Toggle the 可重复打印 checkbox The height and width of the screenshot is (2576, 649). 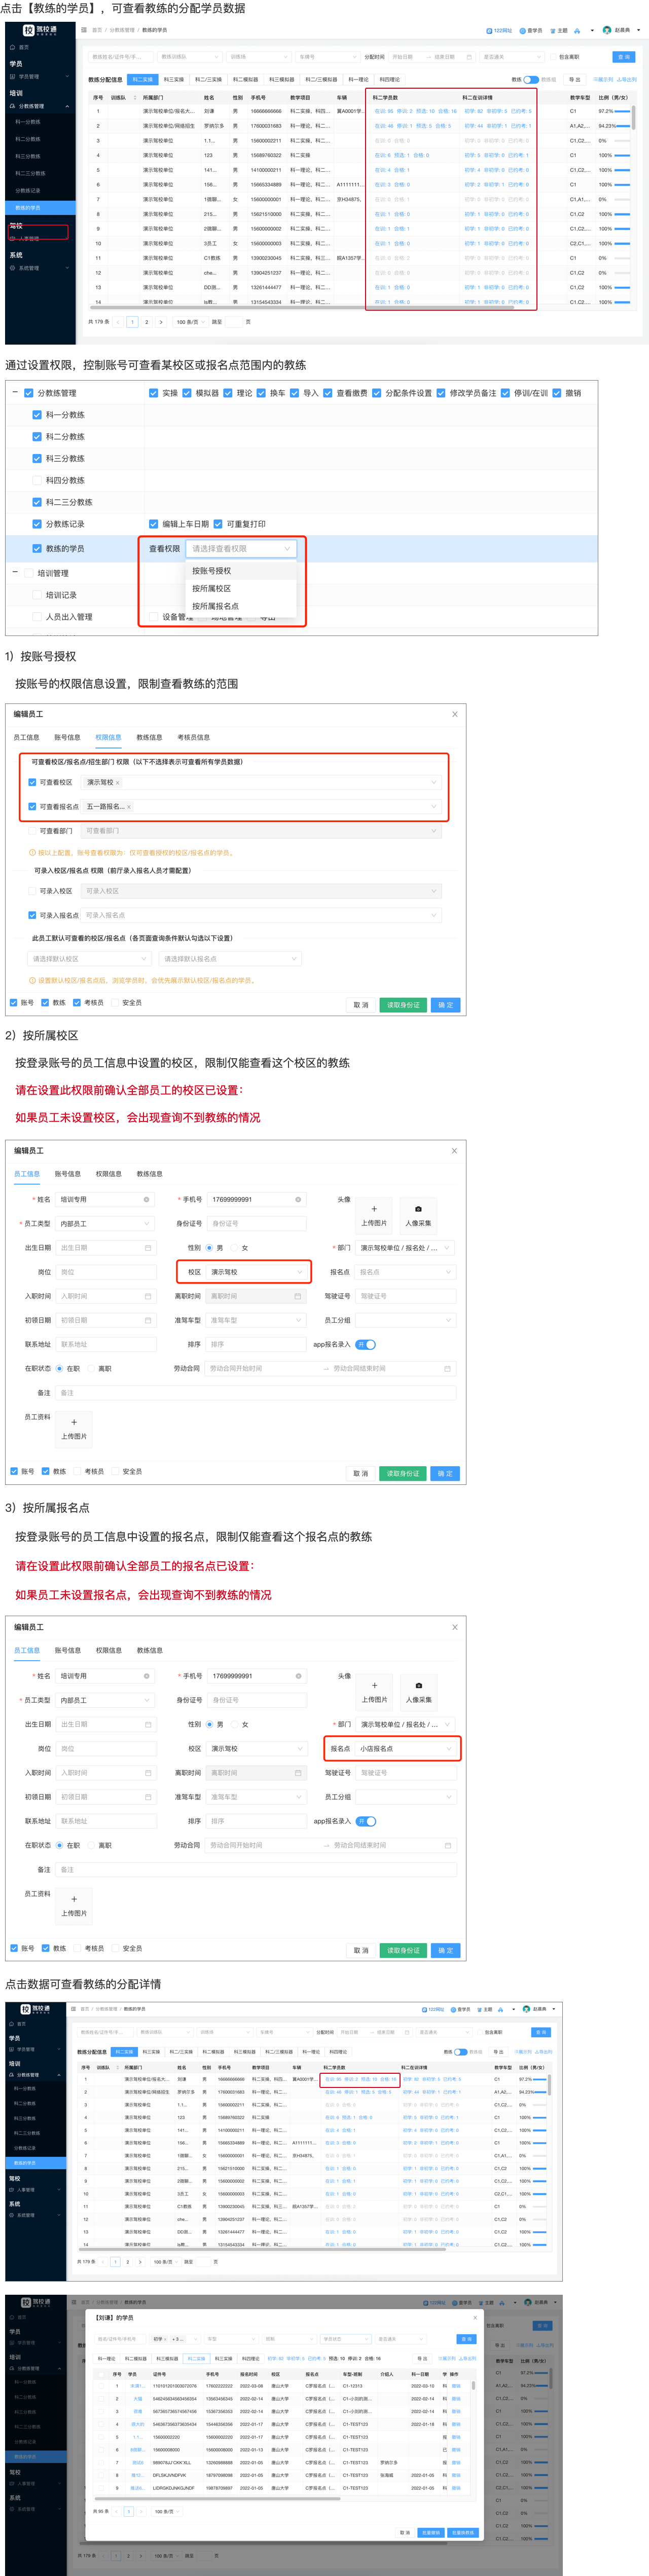[x=218, y=524]
